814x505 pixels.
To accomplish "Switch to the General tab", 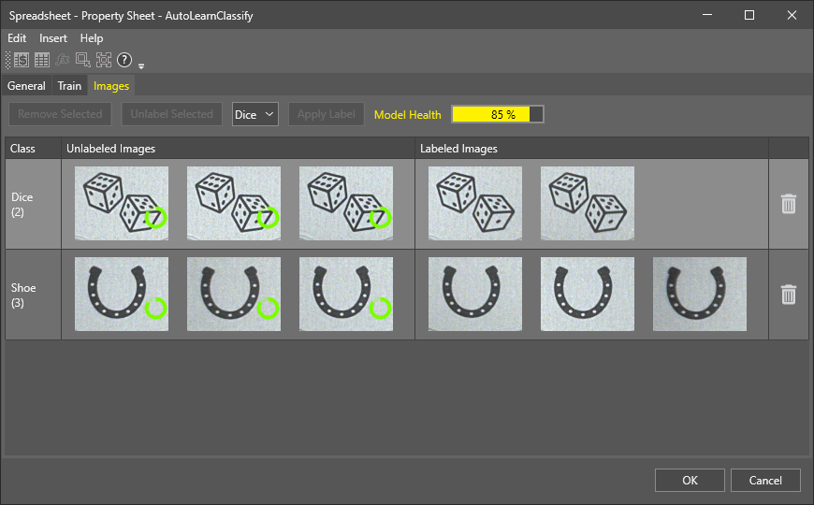I will point(26,86).
